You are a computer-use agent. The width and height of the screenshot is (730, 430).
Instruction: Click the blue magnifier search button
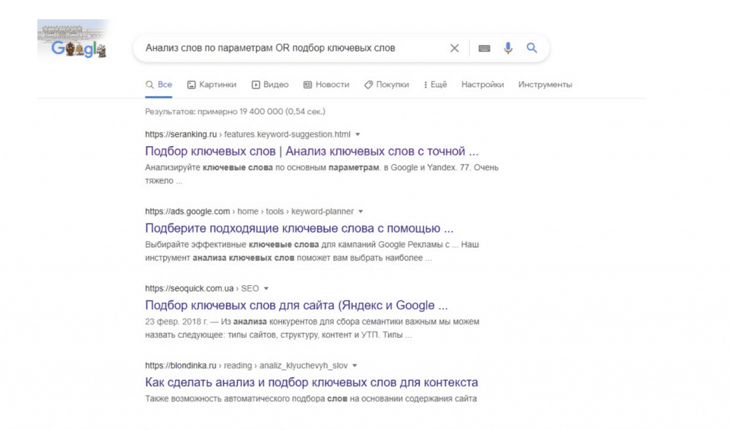coord(531,48)
